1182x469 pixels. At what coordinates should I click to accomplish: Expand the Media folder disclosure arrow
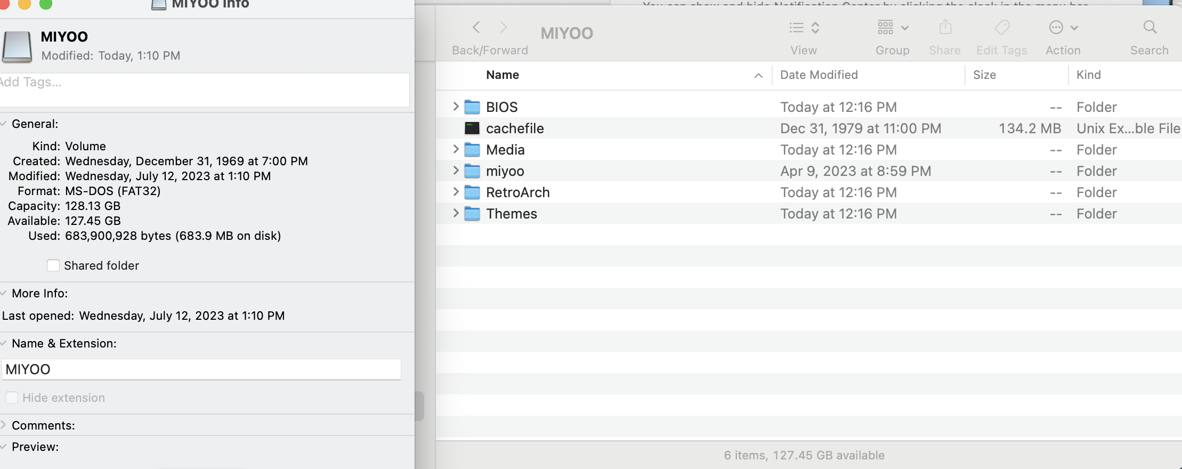click(456, 149)
